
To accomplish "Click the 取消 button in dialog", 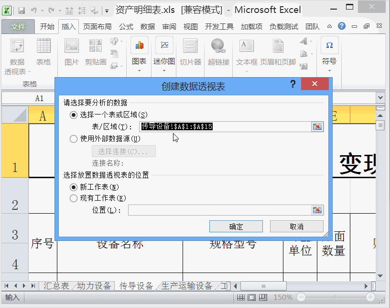I will [x=297, y=227].
